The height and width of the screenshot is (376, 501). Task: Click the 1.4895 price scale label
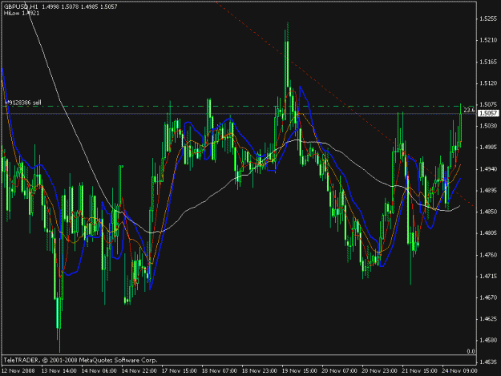488,190
